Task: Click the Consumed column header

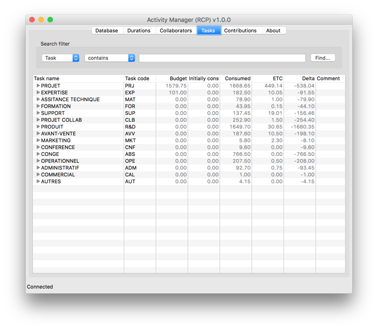Action: 236,78
